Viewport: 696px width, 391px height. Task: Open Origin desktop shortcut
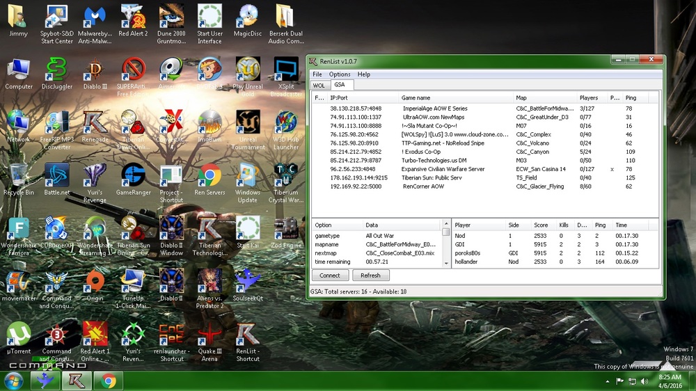(95, 286)
